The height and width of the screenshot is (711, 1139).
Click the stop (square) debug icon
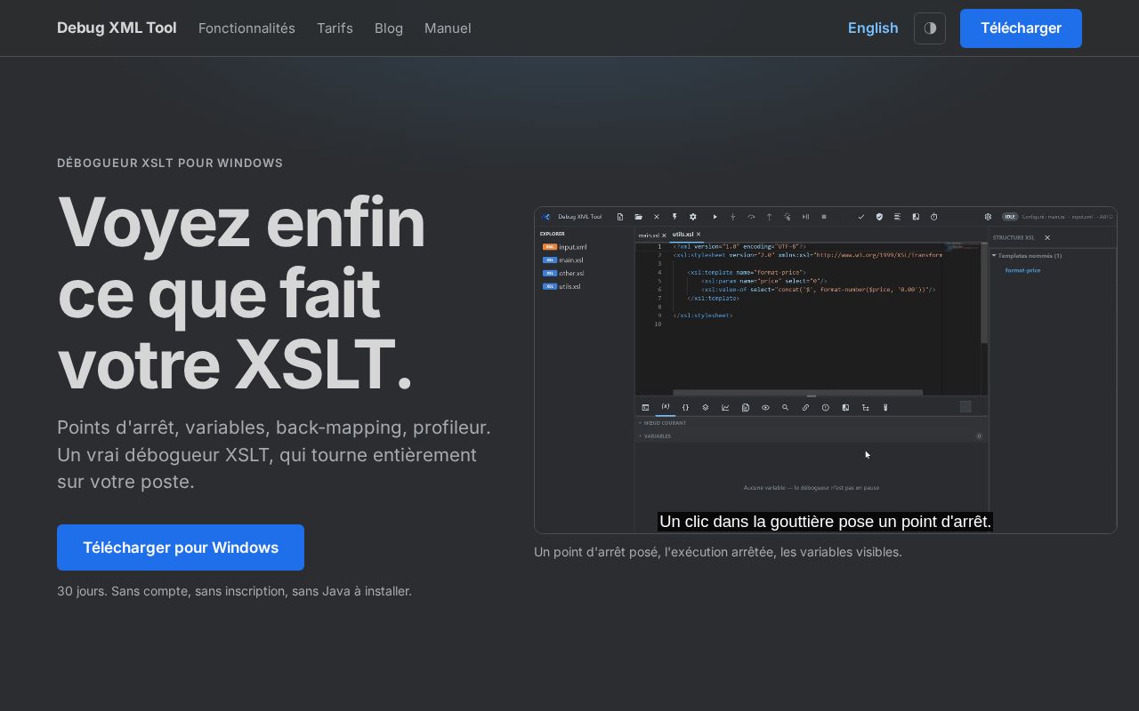(x=824, y=217)
